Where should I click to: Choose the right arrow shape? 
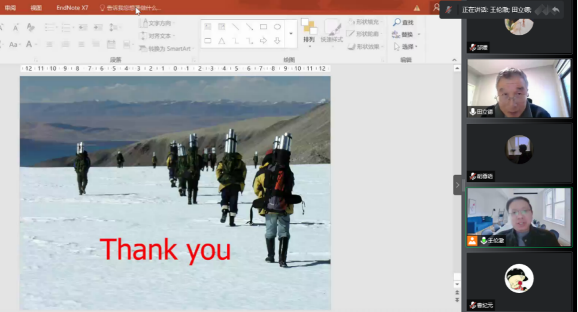click(263, 41)
